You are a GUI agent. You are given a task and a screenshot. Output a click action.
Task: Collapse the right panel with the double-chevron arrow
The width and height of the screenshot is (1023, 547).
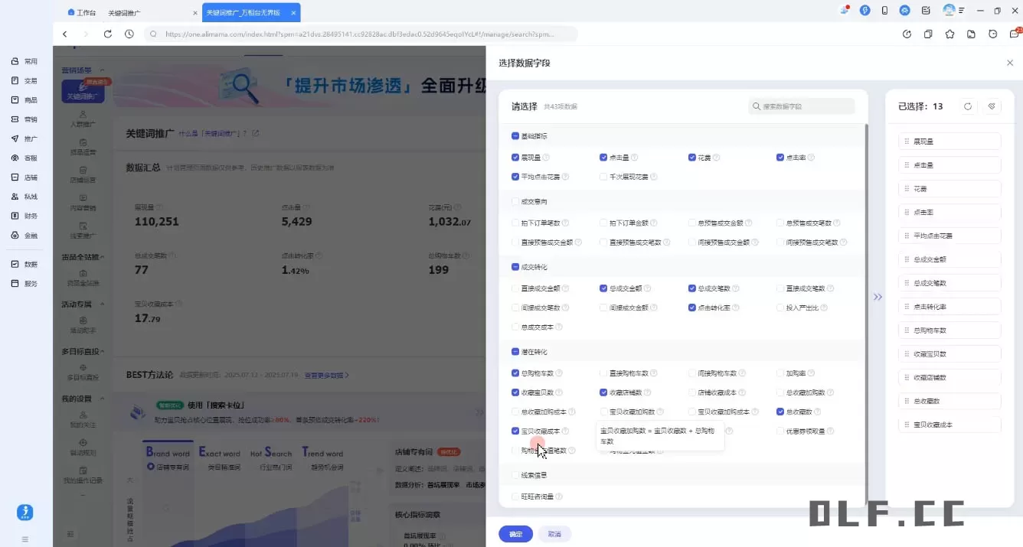878,297
